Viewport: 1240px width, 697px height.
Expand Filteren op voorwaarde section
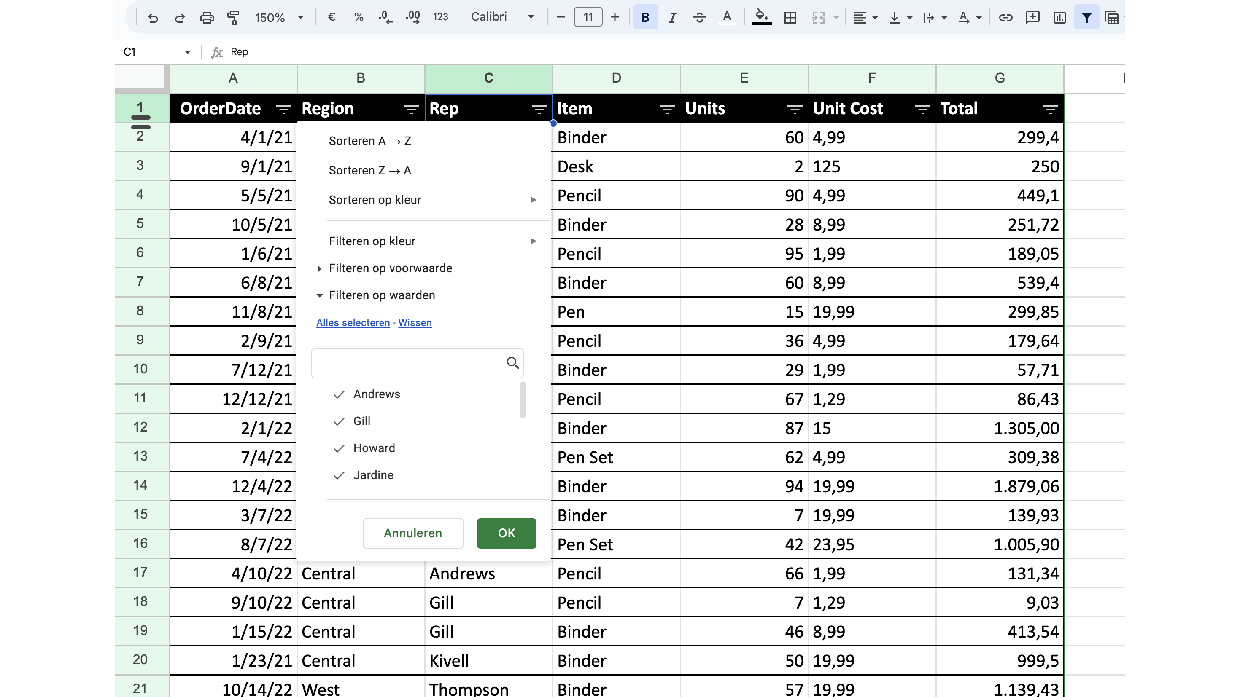(390, 268)
